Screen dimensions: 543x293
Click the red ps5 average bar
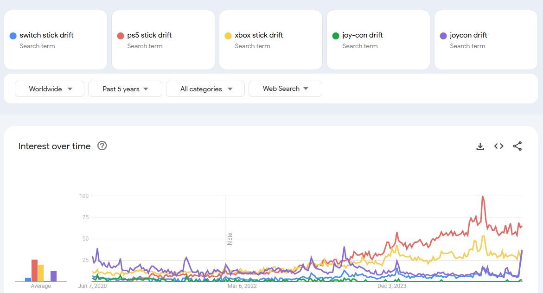point(34,270)
